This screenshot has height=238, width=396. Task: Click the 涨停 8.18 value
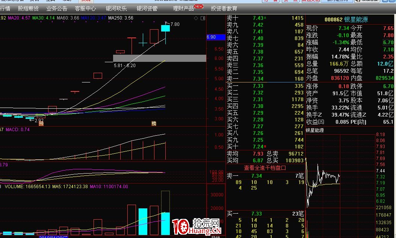[x=344, y=86]
